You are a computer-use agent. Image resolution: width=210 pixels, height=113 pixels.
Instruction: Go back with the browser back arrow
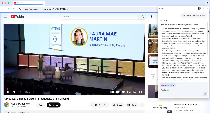point(3,9)
